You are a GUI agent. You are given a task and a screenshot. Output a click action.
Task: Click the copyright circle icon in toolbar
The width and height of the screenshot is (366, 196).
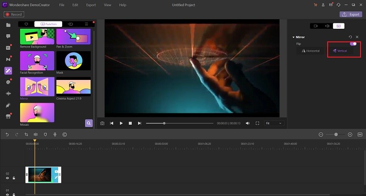coord(65,134)
